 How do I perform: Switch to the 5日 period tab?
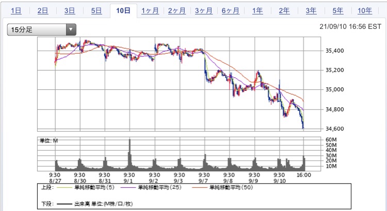pos(96,11)
